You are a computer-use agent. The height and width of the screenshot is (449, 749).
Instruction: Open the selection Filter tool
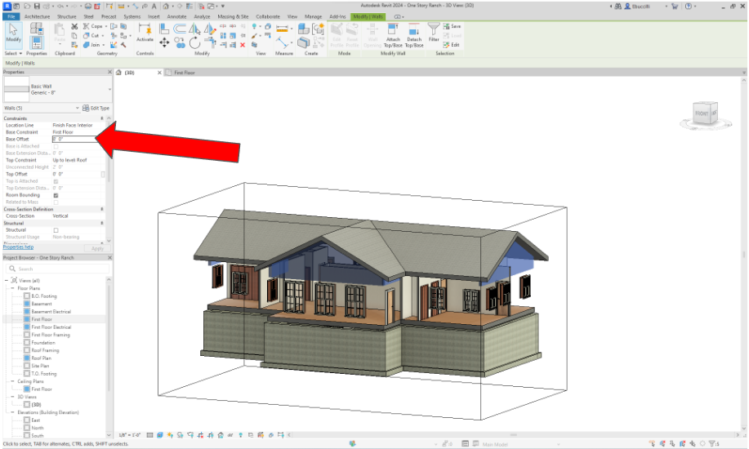click(x=434, y=33)
